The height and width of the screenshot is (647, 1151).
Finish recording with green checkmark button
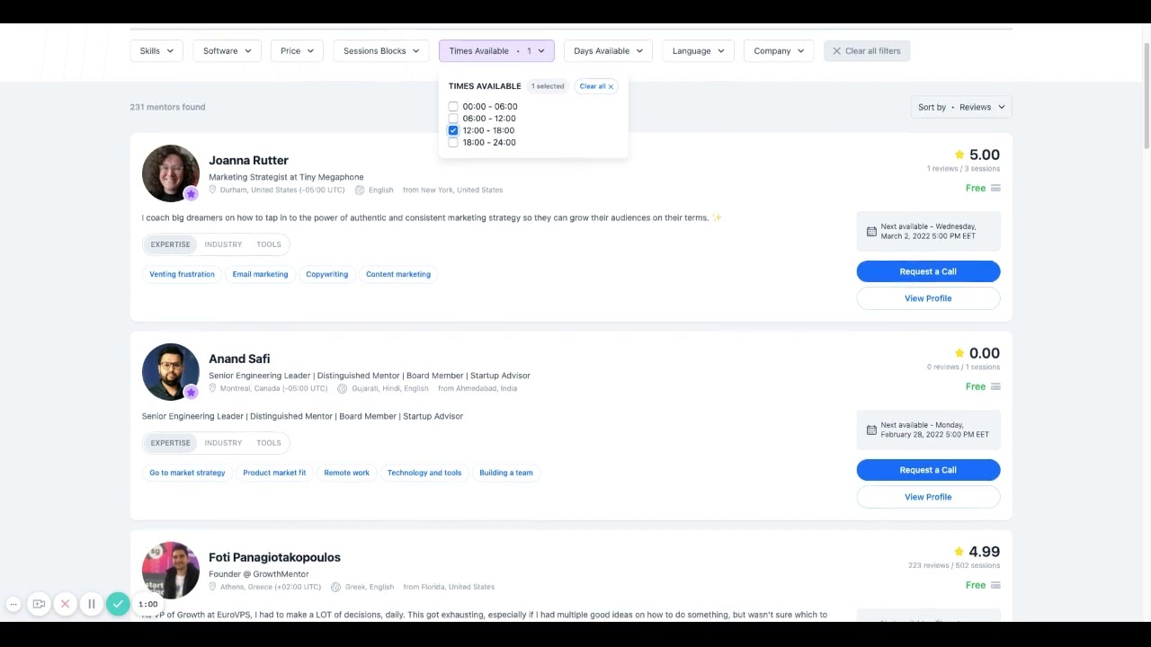click(118, 604)
